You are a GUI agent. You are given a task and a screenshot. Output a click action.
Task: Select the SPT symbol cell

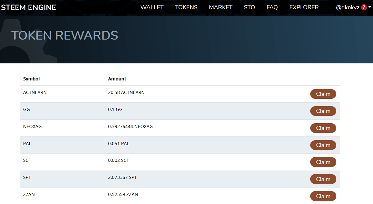(27, 177)
